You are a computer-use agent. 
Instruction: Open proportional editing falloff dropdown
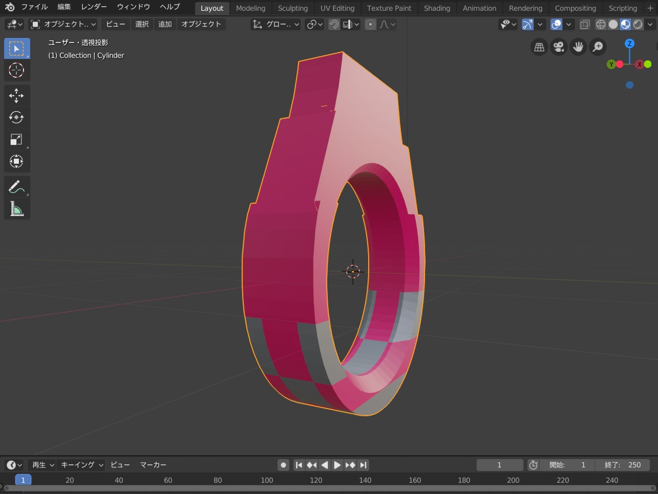click(387, 24)
